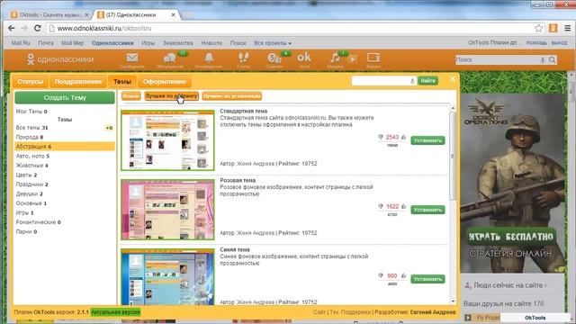Close the OkTools panel with the X

click(x=453, y=78)
